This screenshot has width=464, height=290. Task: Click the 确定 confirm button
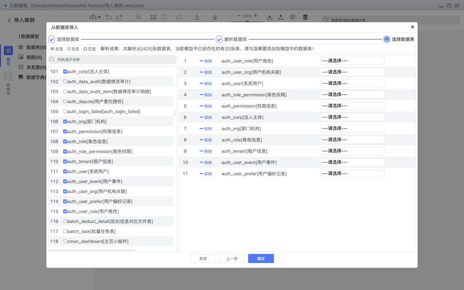click(x=260, y=258)
